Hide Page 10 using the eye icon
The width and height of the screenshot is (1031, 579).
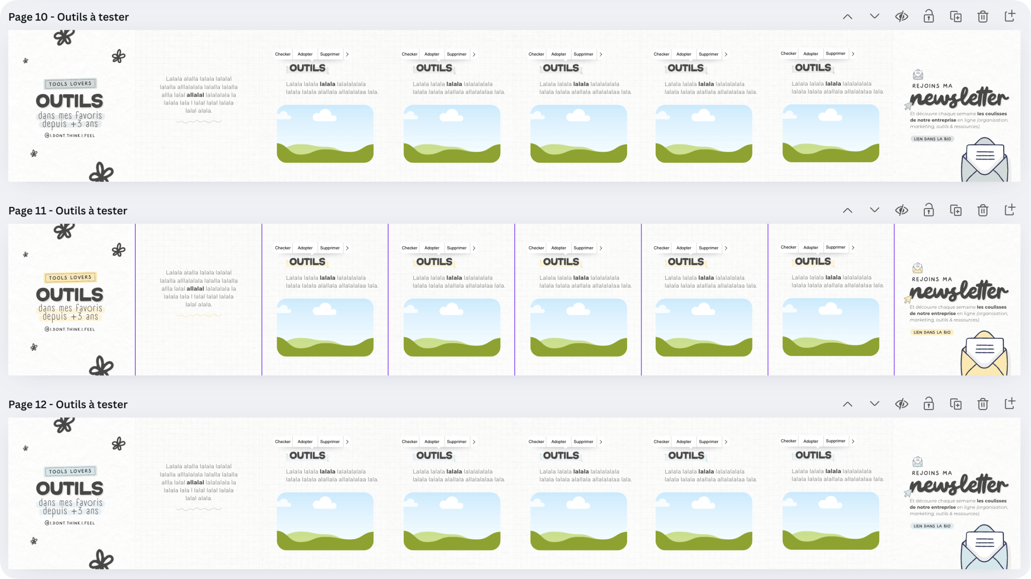pyautogui.click(x=901, y=16)
